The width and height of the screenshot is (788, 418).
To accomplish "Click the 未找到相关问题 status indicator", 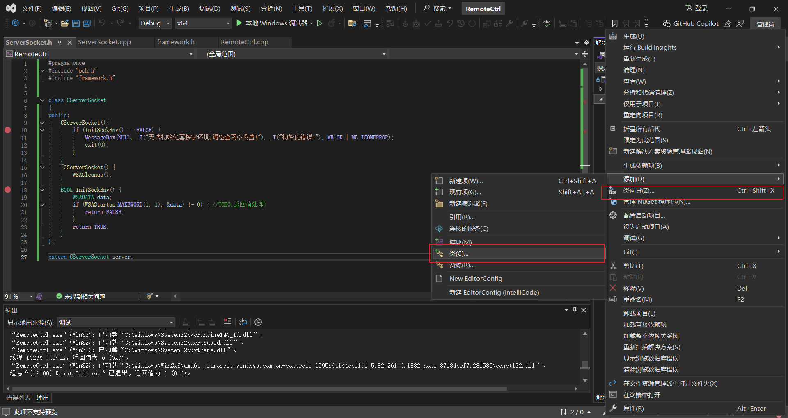I will coord(81,296).
